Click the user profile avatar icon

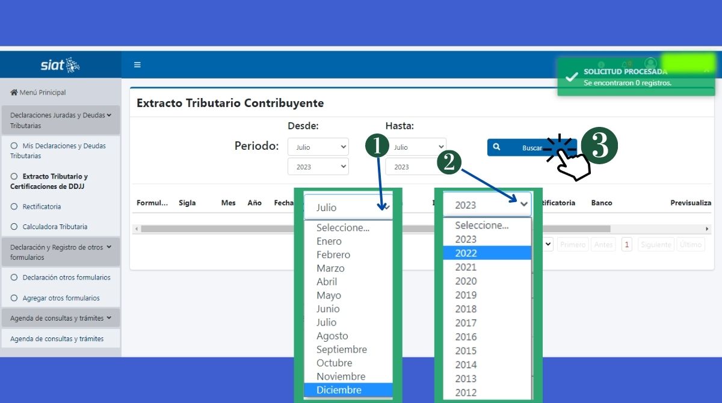tap(650, 63)
